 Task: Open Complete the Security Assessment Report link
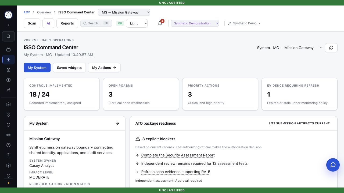(x=178, y=155)
